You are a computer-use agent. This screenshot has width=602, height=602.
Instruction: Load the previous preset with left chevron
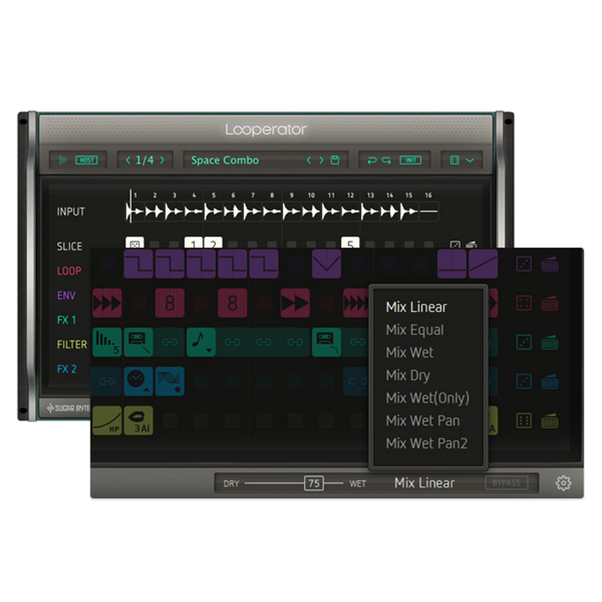click(309, 160)
